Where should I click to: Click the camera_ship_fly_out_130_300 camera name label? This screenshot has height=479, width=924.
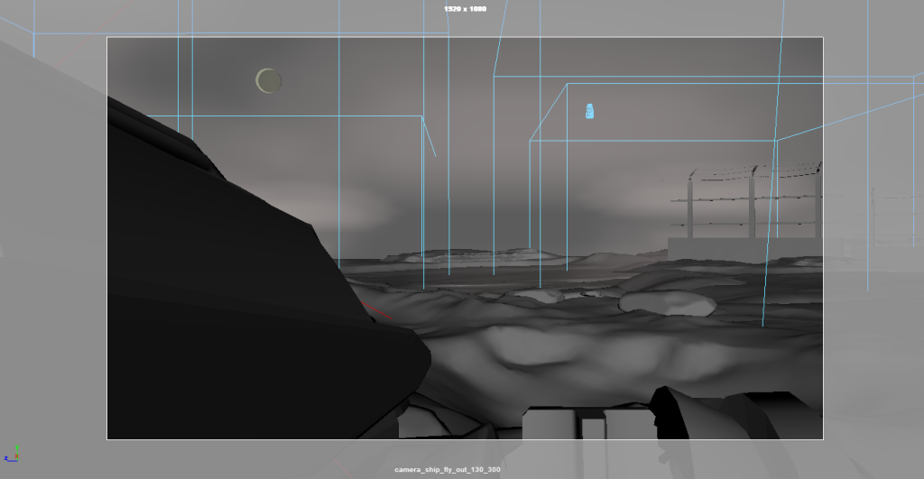pyautogui.click(x=448, y=470)
